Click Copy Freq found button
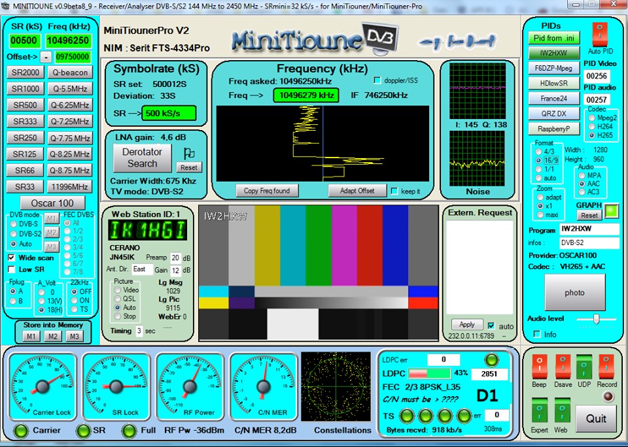The height and width of the screenshot is (447, 628). point(267,191)
